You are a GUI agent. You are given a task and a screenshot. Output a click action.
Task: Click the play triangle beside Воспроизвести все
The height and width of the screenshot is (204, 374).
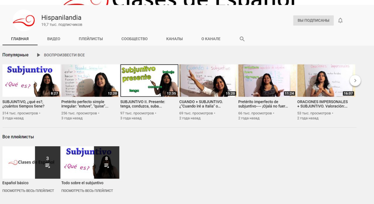[x=39, y=55]
